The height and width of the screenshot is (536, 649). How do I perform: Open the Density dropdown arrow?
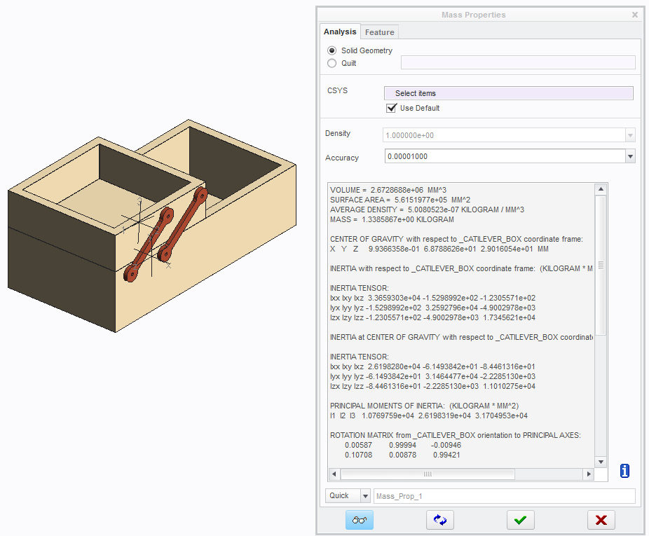[630, 135]
